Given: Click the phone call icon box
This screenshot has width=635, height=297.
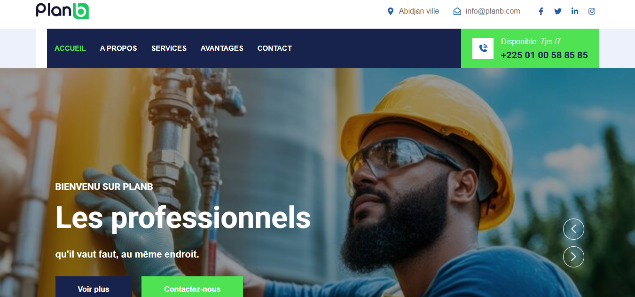Looking at the screenshot, I should (483, 48).
